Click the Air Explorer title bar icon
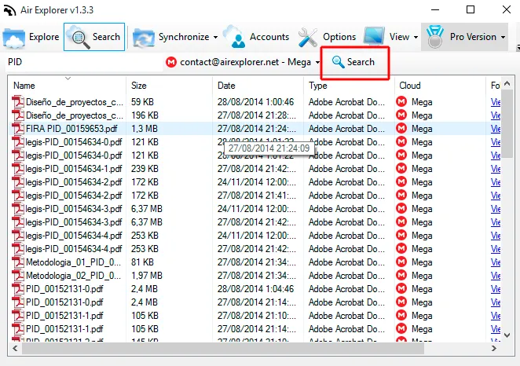The height and width of the screenshot is (366, 520). point(9,10)
